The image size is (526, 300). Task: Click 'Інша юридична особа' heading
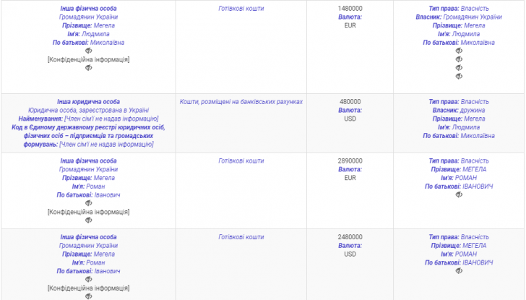89,102
